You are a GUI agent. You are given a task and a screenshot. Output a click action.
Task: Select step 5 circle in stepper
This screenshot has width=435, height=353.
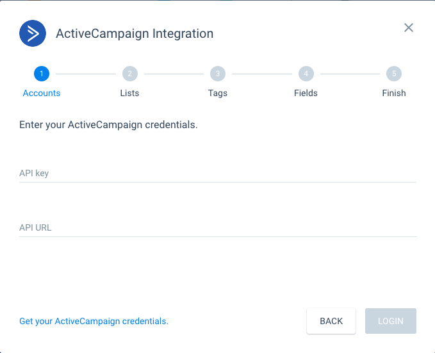click(x=394, y=74)
